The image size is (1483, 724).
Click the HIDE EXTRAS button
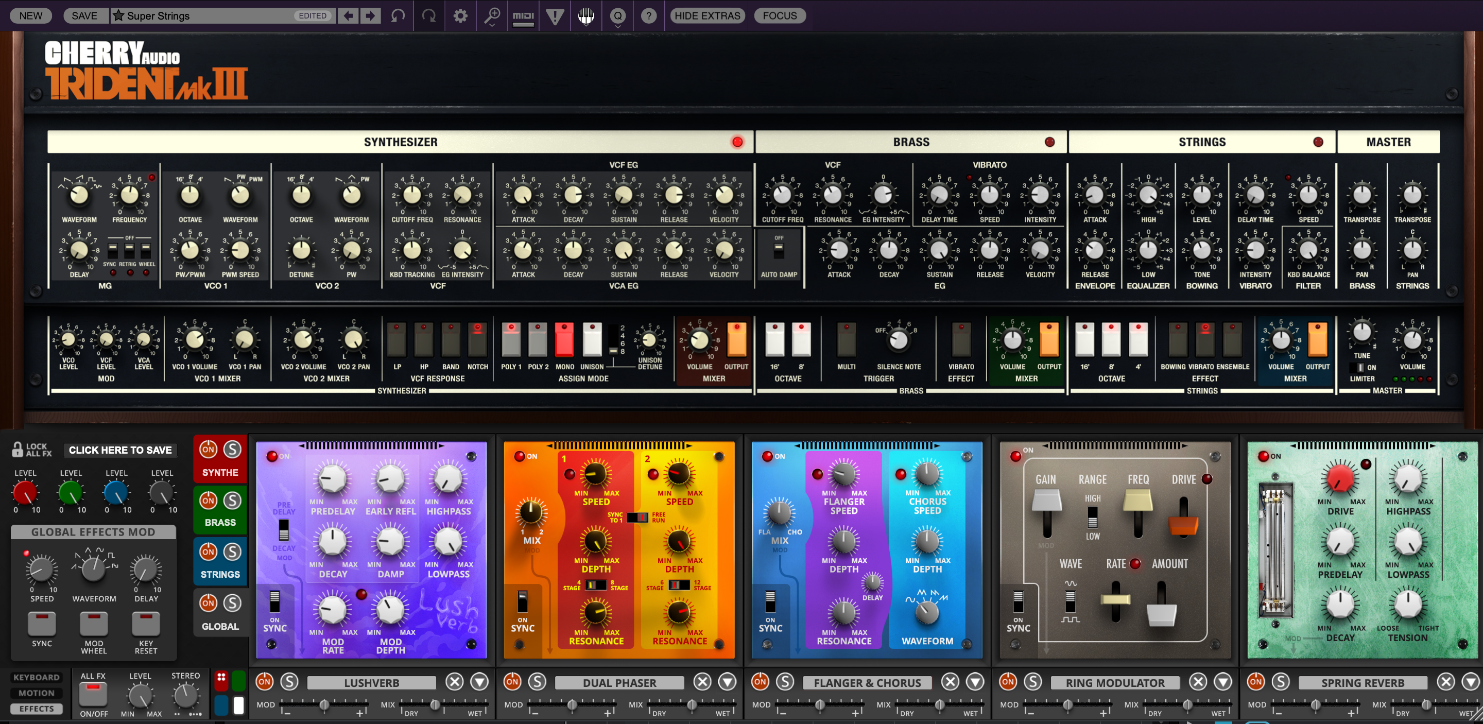[707, 15]
